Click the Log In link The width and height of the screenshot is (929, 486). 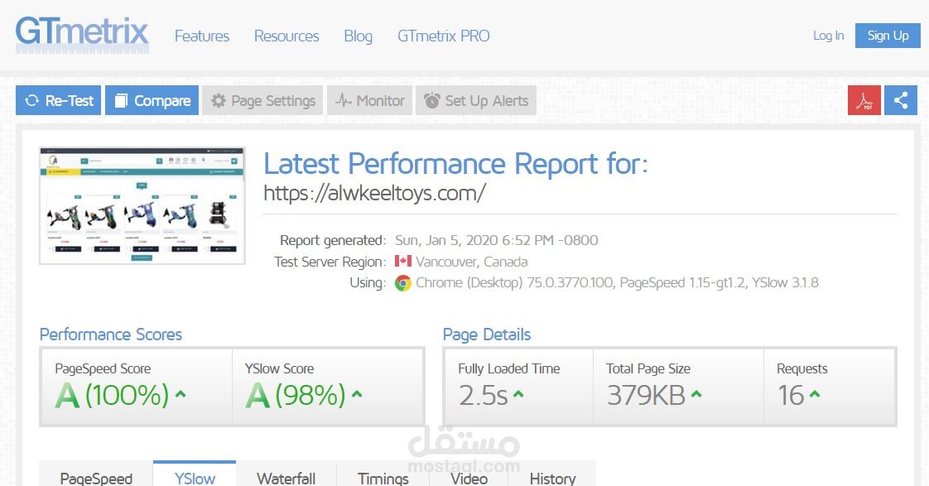point(828,36)
